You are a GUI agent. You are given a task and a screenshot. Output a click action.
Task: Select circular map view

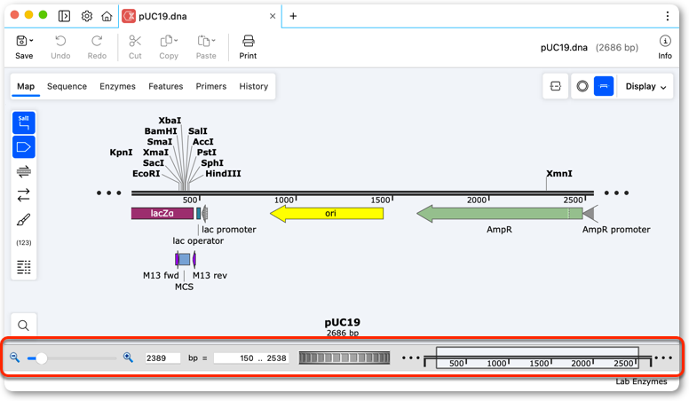pyautogui.click(x=582, y=86)
